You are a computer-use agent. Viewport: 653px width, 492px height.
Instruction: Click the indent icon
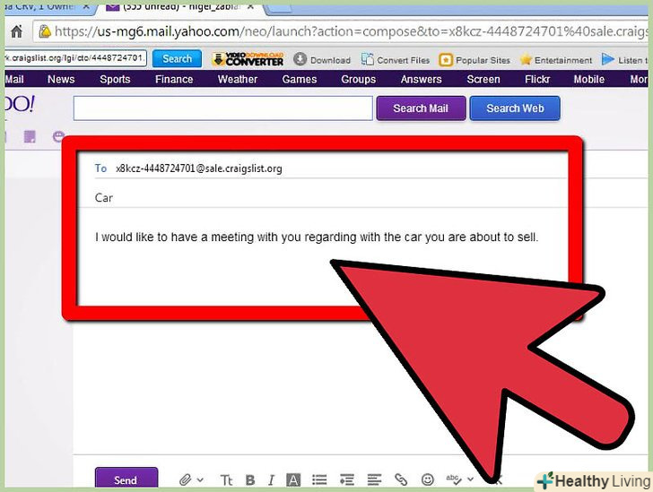pyautogui.click(x=346, y=480)
